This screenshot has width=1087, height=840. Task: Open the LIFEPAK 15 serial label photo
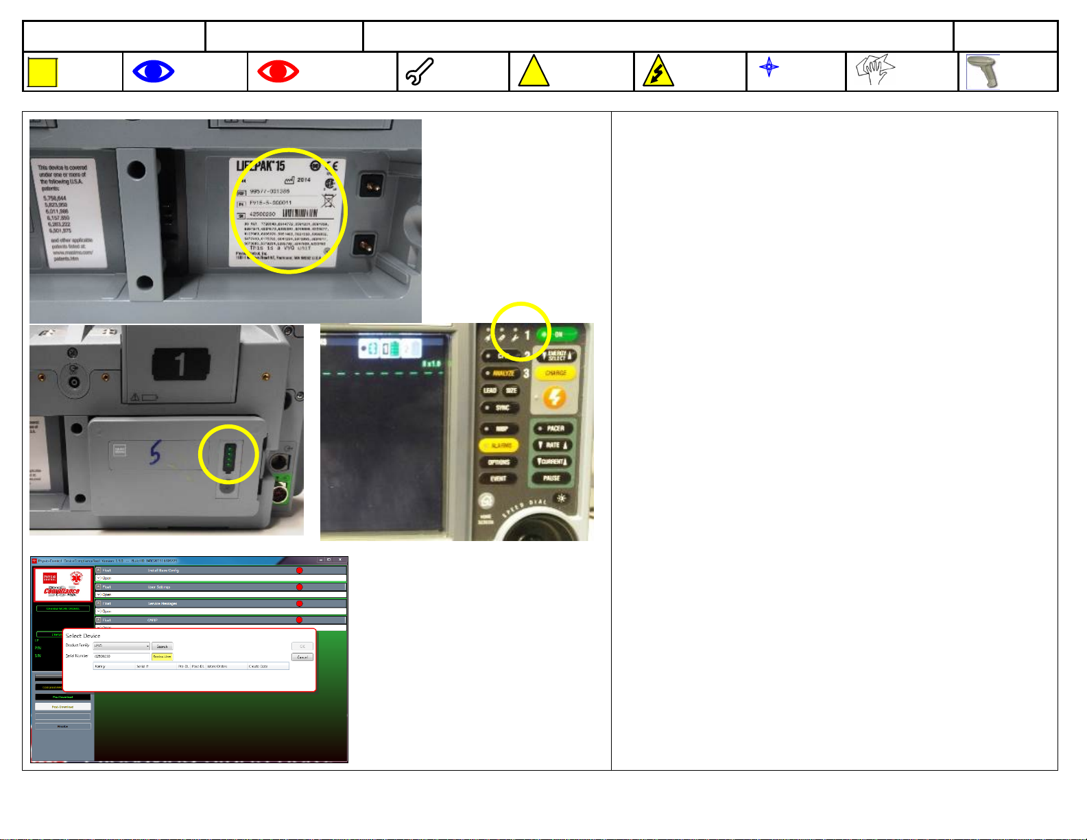(x=226, y=221)
